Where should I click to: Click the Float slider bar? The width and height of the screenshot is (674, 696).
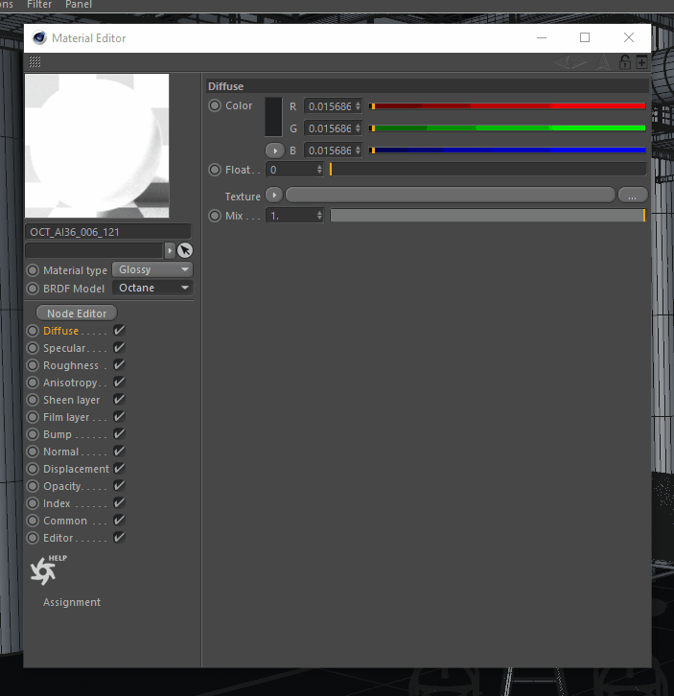(x=488, y=170)
